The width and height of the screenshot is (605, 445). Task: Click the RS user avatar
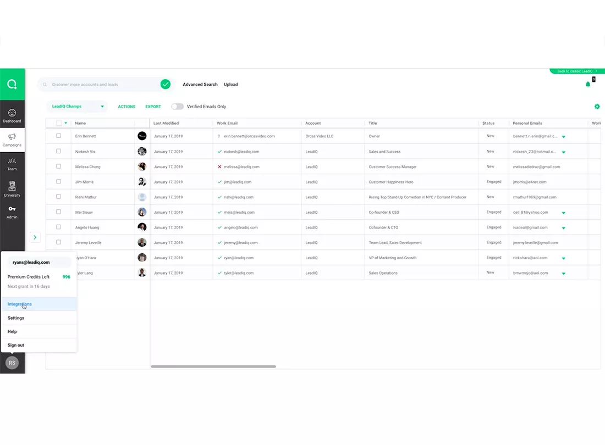[x=12, y=363]
